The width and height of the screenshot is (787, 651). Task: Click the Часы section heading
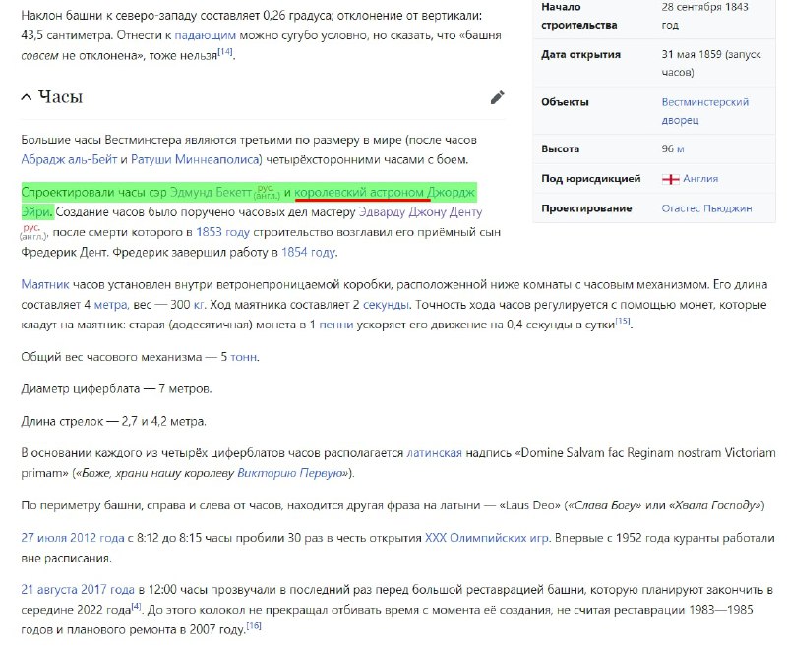click(60, 97)
